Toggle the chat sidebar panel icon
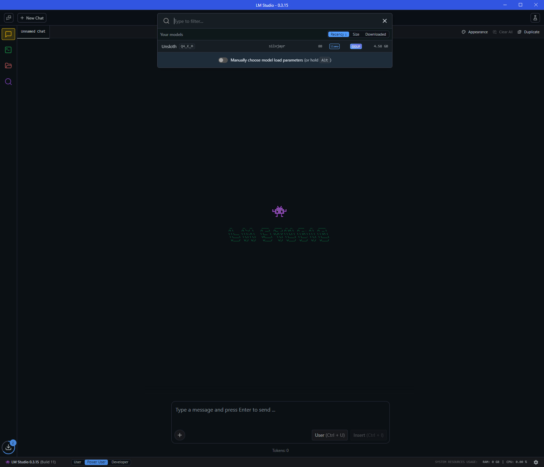Viewport: 544px width, 467px height. point(9,18)
